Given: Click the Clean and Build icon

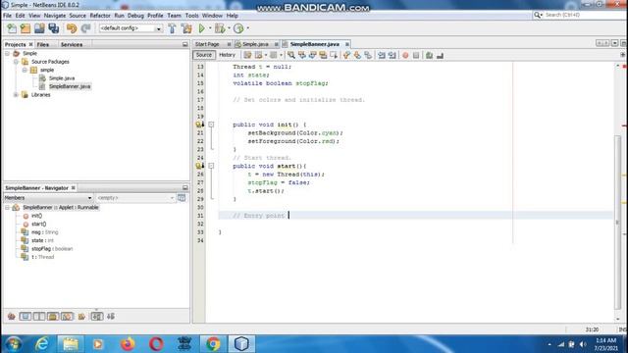Looking at the screenshot, I should point(186,28).
